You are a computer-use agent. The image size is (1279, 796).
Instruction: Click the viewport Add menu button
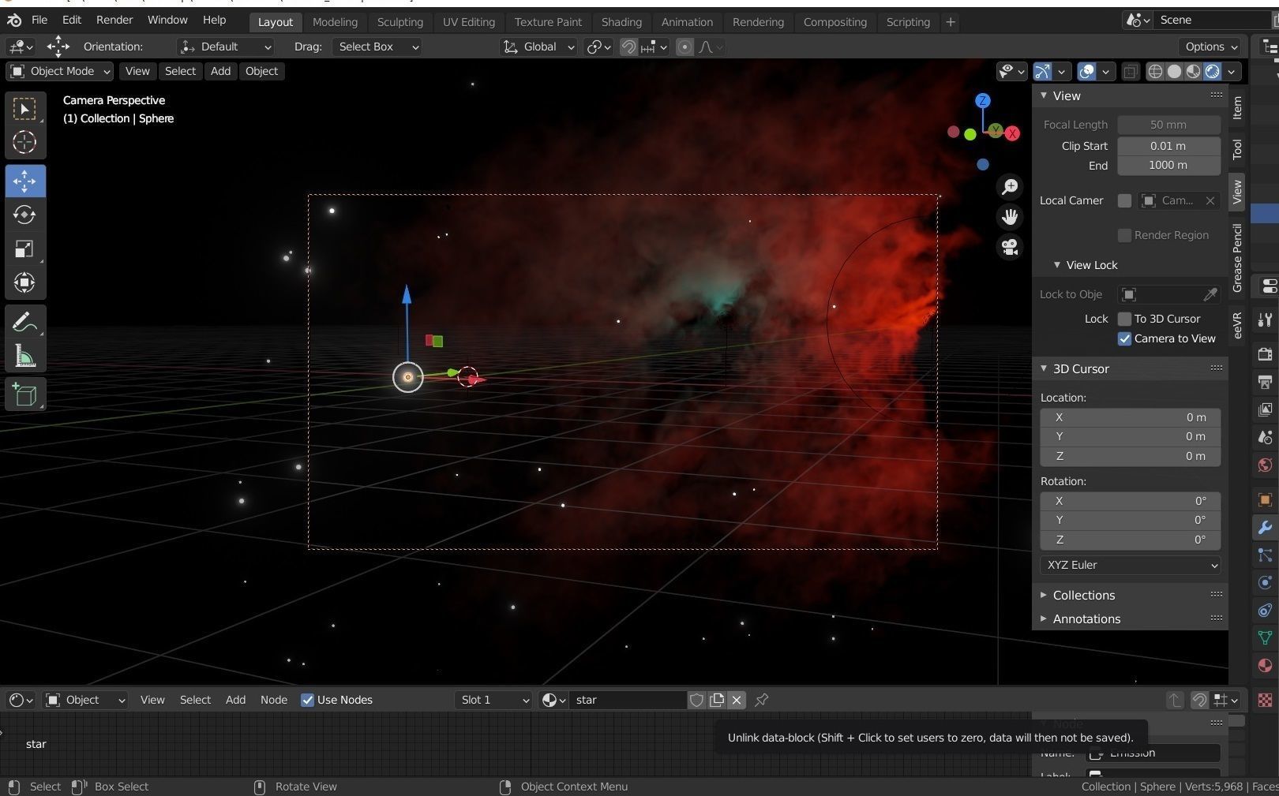point(220,72)
